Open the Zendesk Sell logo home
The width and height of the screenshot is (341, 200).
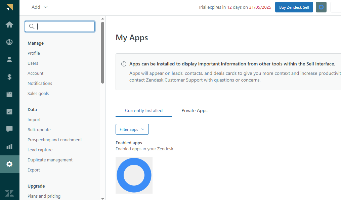point(9,7)
